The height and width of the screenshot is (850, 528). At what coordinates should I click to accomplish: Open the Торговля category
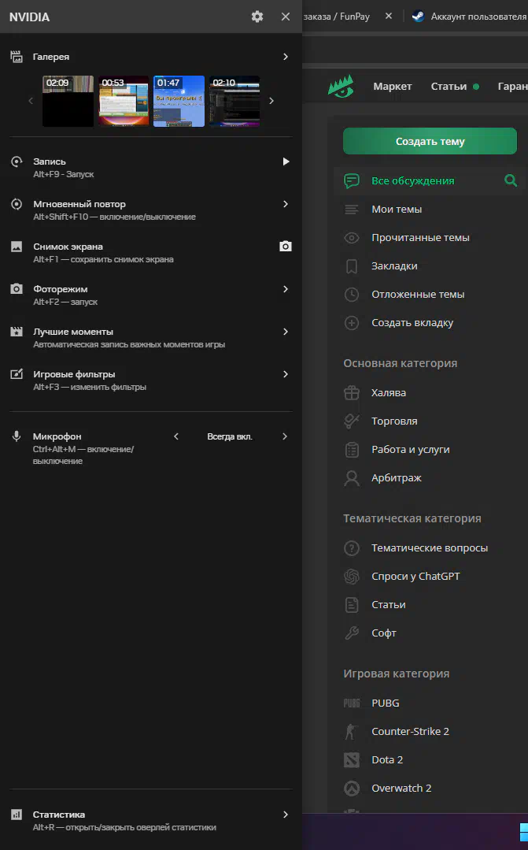(394, 421)
